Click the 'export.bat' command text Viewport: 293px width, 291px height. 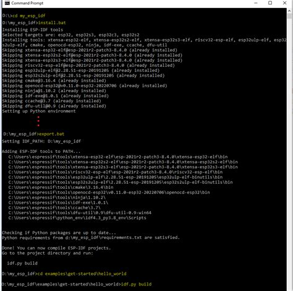52,134
